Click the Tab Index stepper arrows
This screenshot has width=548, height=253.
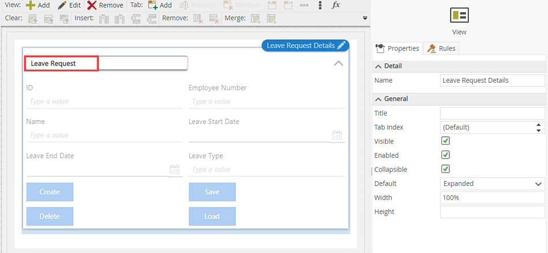click(x=539, y=128)
